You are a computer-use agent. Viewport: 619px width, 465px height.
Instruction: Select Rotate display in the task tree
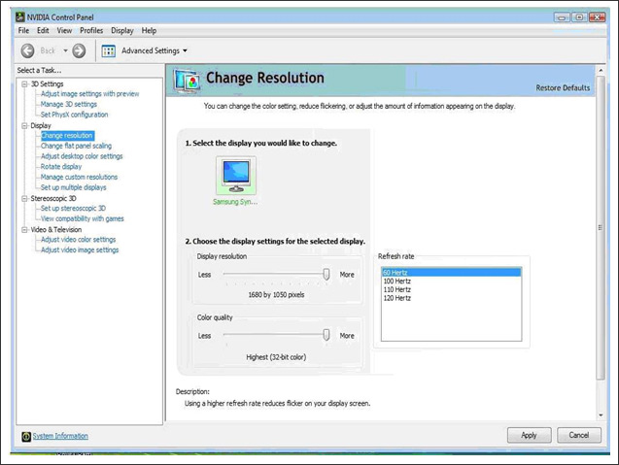click(x=61, y=167)
